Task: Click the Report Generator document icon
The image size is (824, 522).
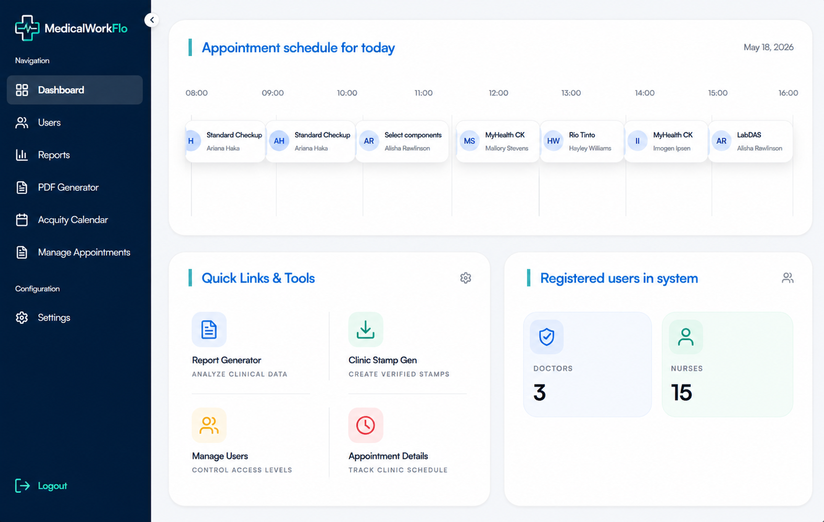Action: tap(209, 330)
